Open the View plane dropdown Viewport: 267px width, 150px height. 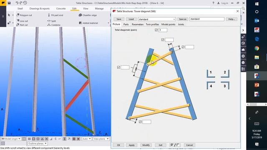[x=101, y=139]
